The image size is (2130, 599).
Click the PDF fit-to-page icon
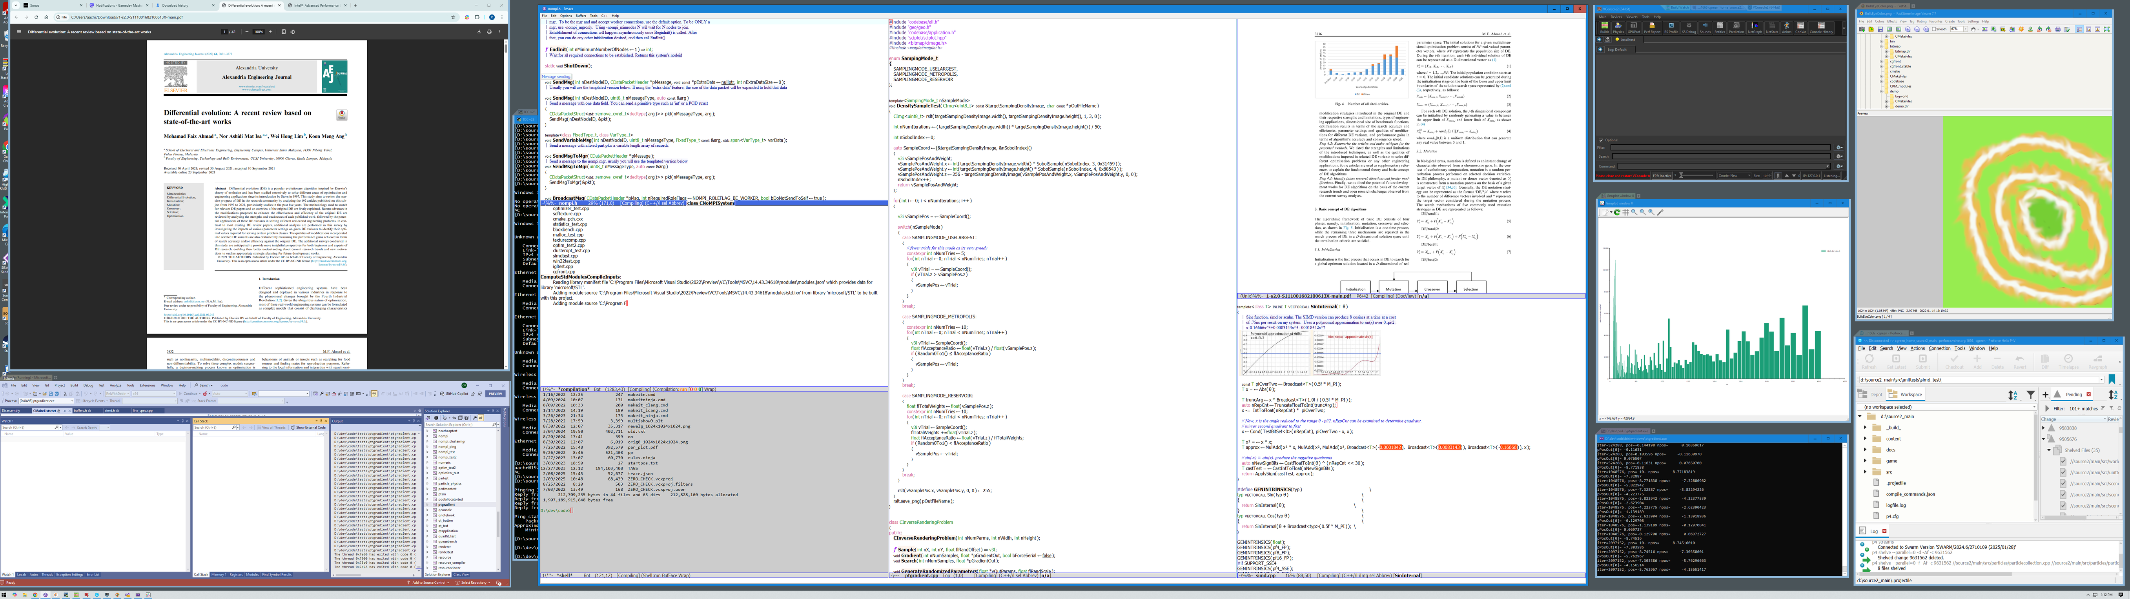coord(284,31)
